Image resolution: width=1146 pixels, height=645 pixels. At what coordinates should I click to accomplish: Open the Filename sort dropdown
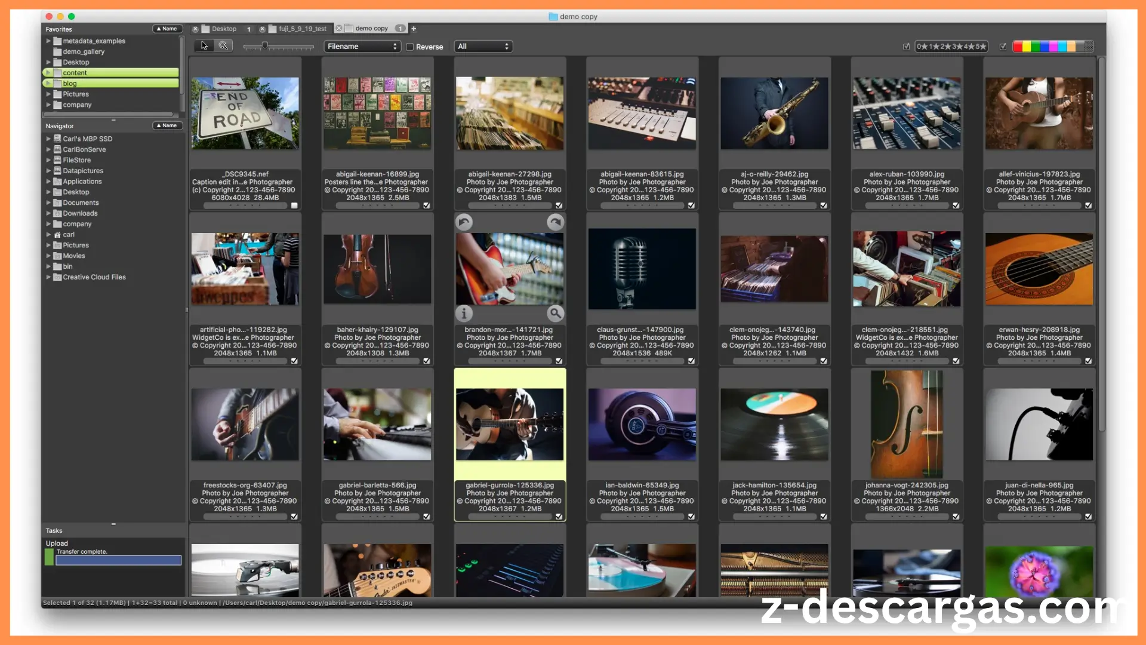click(362, 46)
